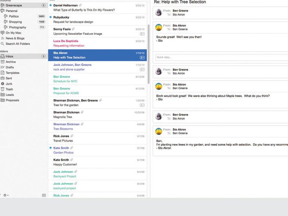Screen dimensions: 288x216
Task: Click the Templates page icon
Action: [3, 72]
